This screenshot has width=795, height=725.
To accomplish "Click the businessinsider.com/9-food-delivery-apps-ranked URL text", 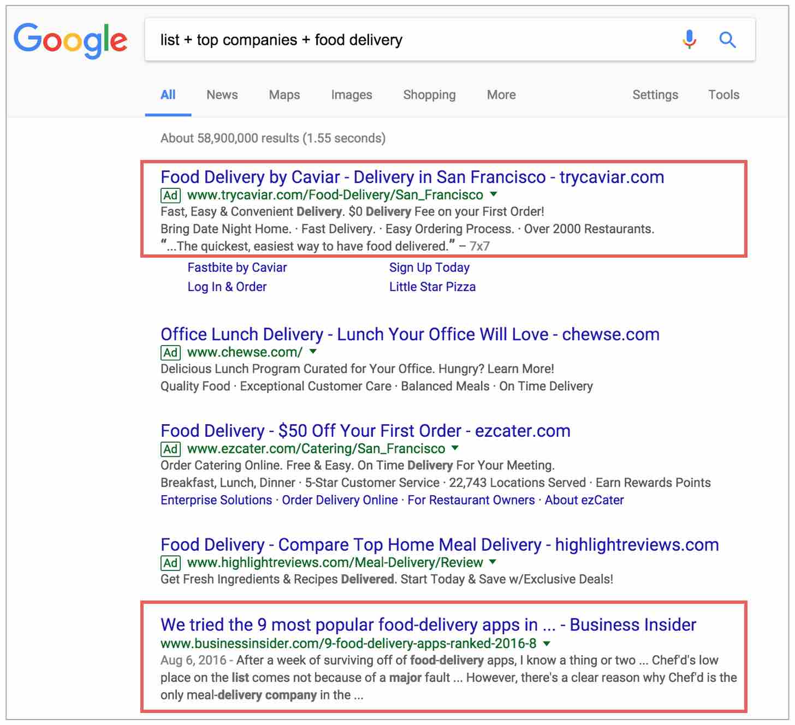I will click(348, 644).
